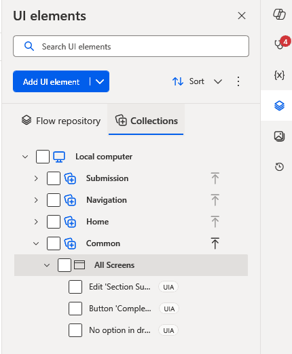The height and width of the screenshot is (354, 292).
Task: Select the No option in dr... element
Action: 120,330
